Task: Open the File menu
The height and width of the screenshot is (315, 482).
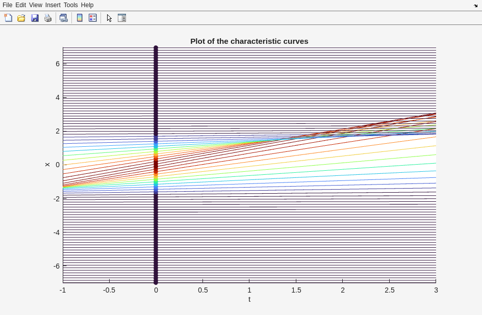Action: point(7,5)
